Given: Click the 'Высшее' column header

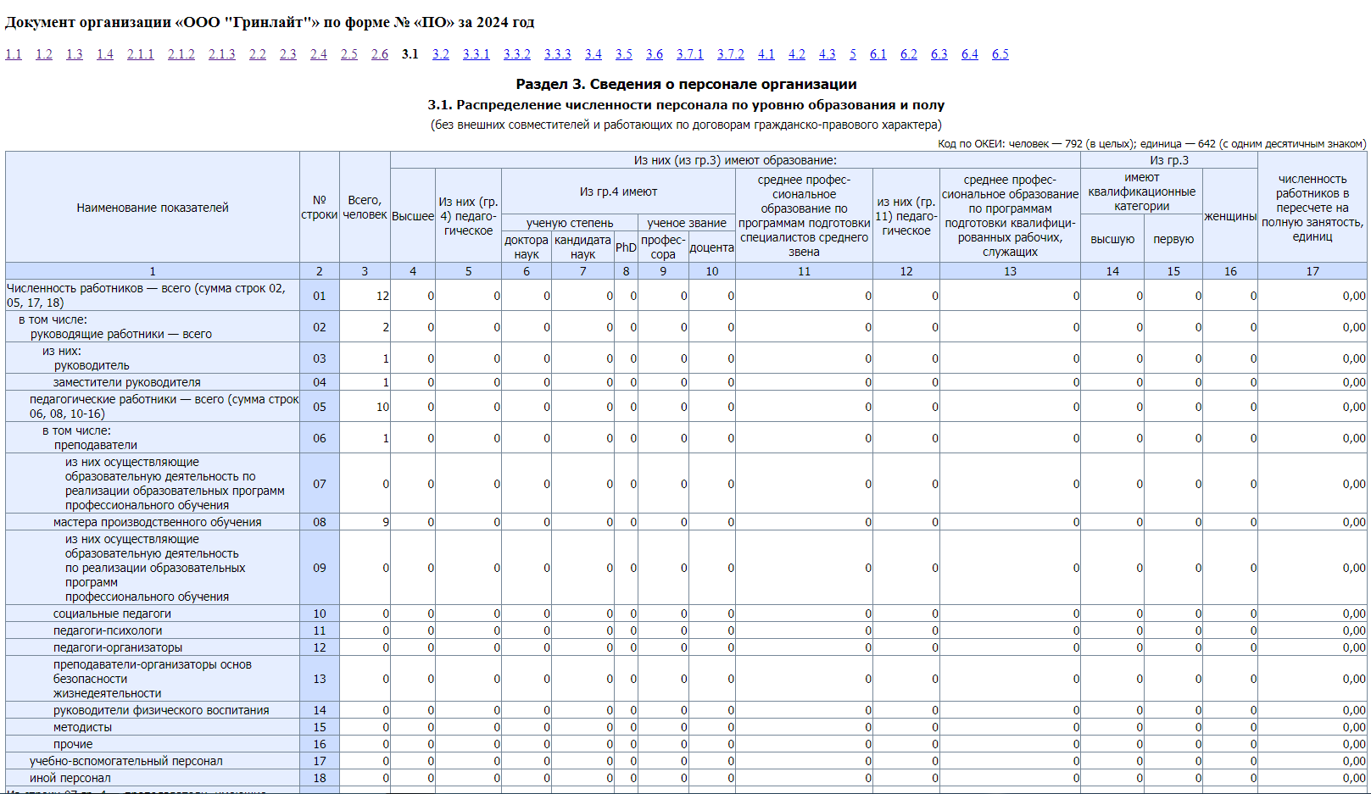Looking at the screenshot, I should coord(413,216).
